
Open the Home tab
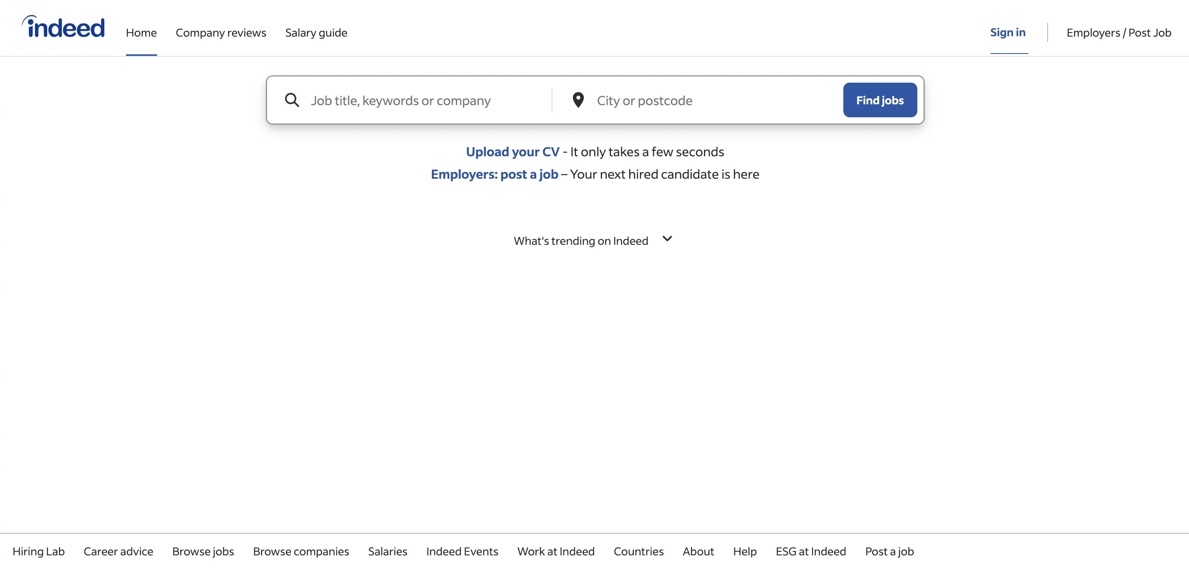141,32
